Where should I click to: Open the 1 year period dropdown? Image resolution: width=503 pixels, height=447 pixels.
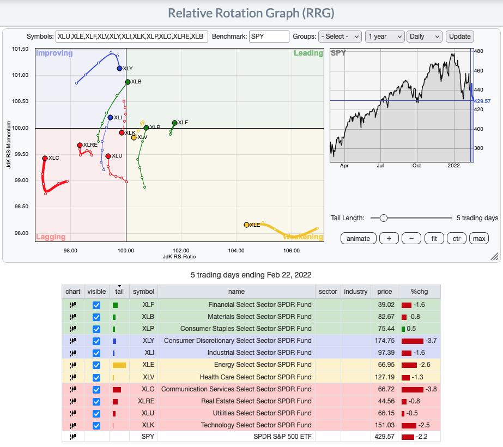pos(385,37)
